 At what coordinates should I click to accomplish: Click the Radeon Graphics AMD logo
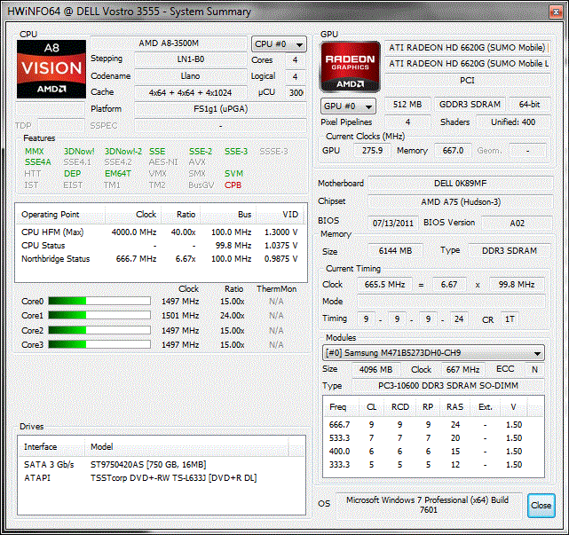point(350,67)
